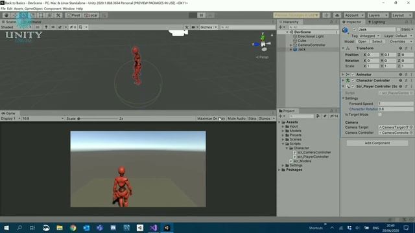Image resolution: width=415 pixels, height=233 pixels.
Task: Open Character Controller more options
Action: click(x=411, y=80)
